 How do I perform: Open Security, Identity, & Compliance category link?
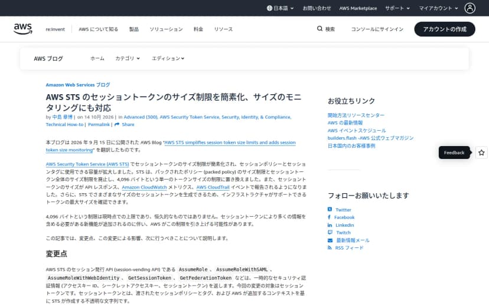point(256,117)
